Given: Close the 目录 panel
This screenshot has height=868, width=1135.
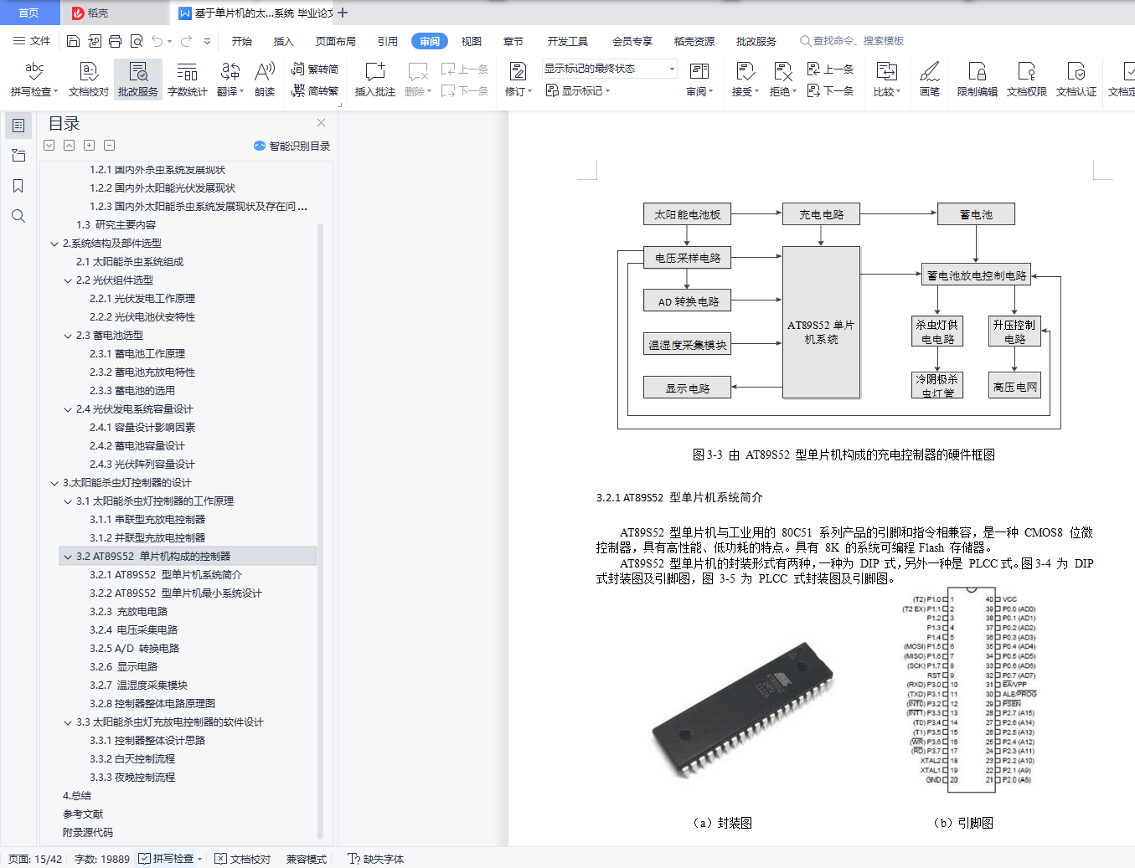Looking at the screenshot, I should pos(321,122).
